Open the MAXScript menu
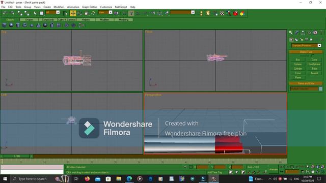Screen dimensions: 326x183 pos(121,7)
